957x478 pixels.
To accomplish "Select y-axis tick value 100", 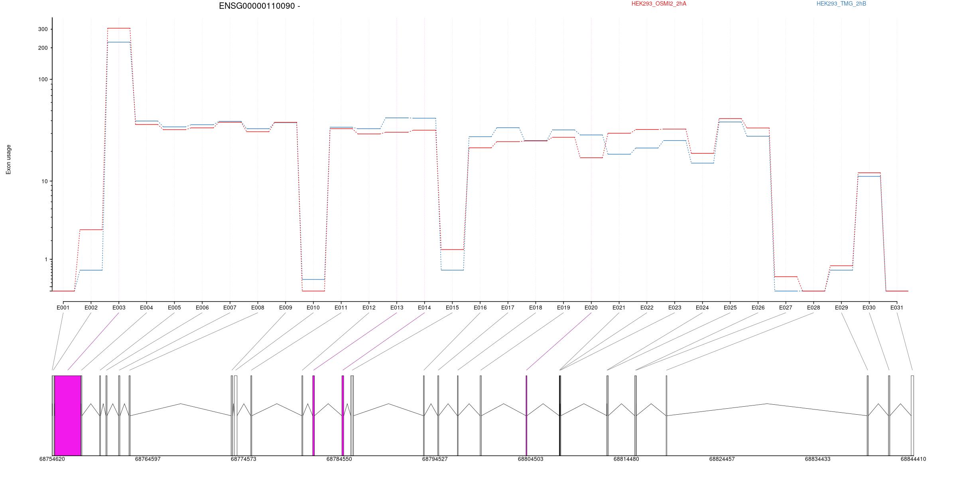I will click(x=43, y=79).
